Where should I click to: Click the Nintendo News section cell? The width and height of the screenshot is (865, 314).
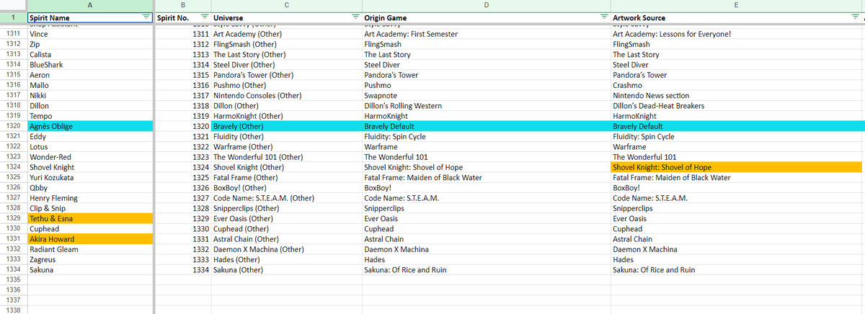736,95
